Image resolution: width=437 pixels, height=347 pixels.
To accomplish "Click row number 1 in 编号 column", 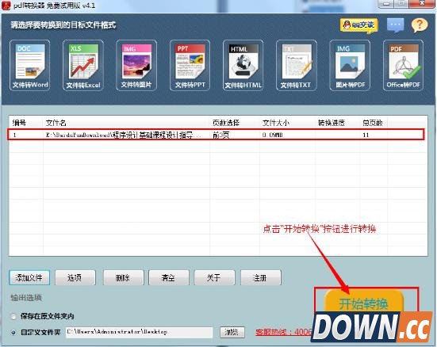I will click(14, 135).
